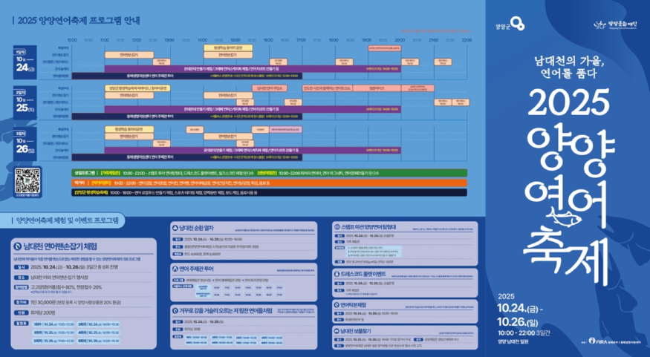Click the 남대천 연어맨손잡기 체험 card title
This screenshot has height=357, width=650.
60,247
